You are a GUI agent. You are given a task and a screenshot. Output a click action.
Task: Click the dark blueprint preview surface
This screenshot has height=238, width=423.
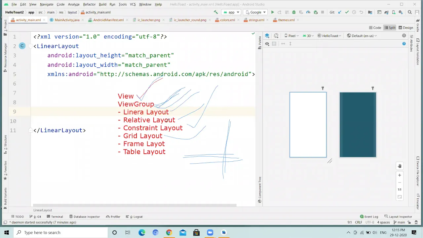(358, 125)
